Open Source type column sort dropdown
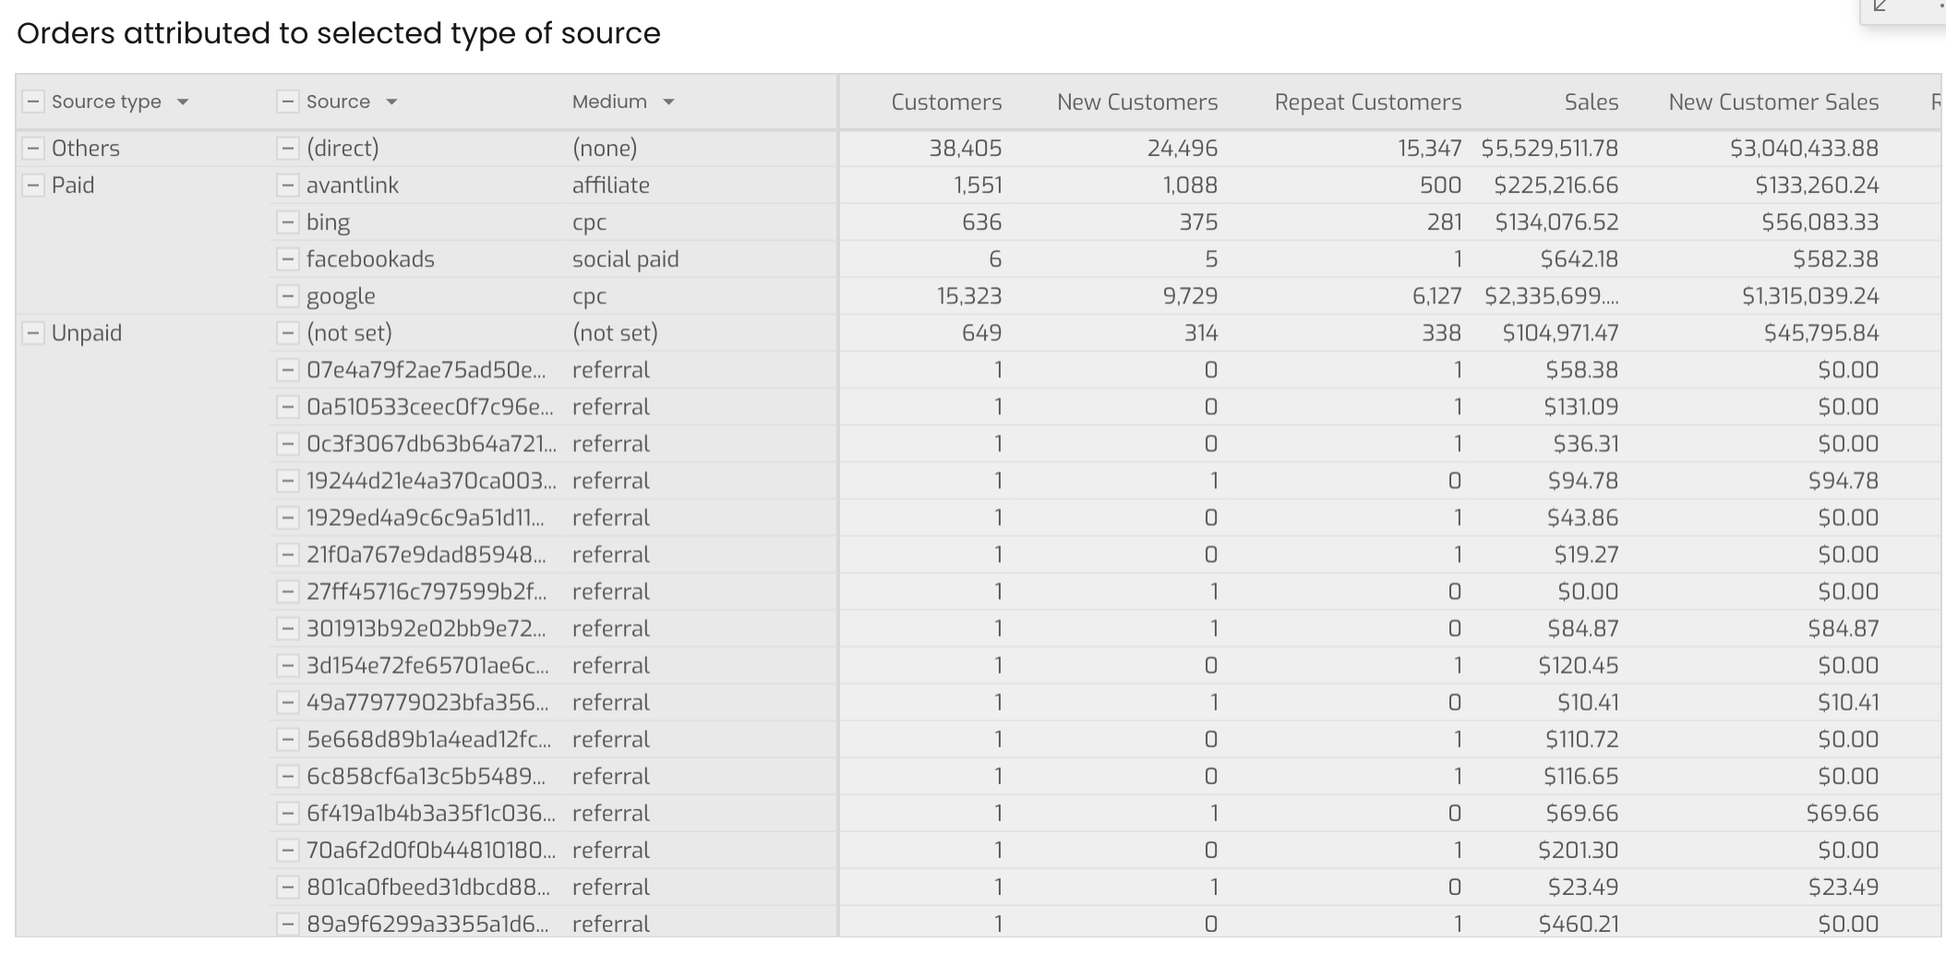1946x954 pixels. pos(183,101)
